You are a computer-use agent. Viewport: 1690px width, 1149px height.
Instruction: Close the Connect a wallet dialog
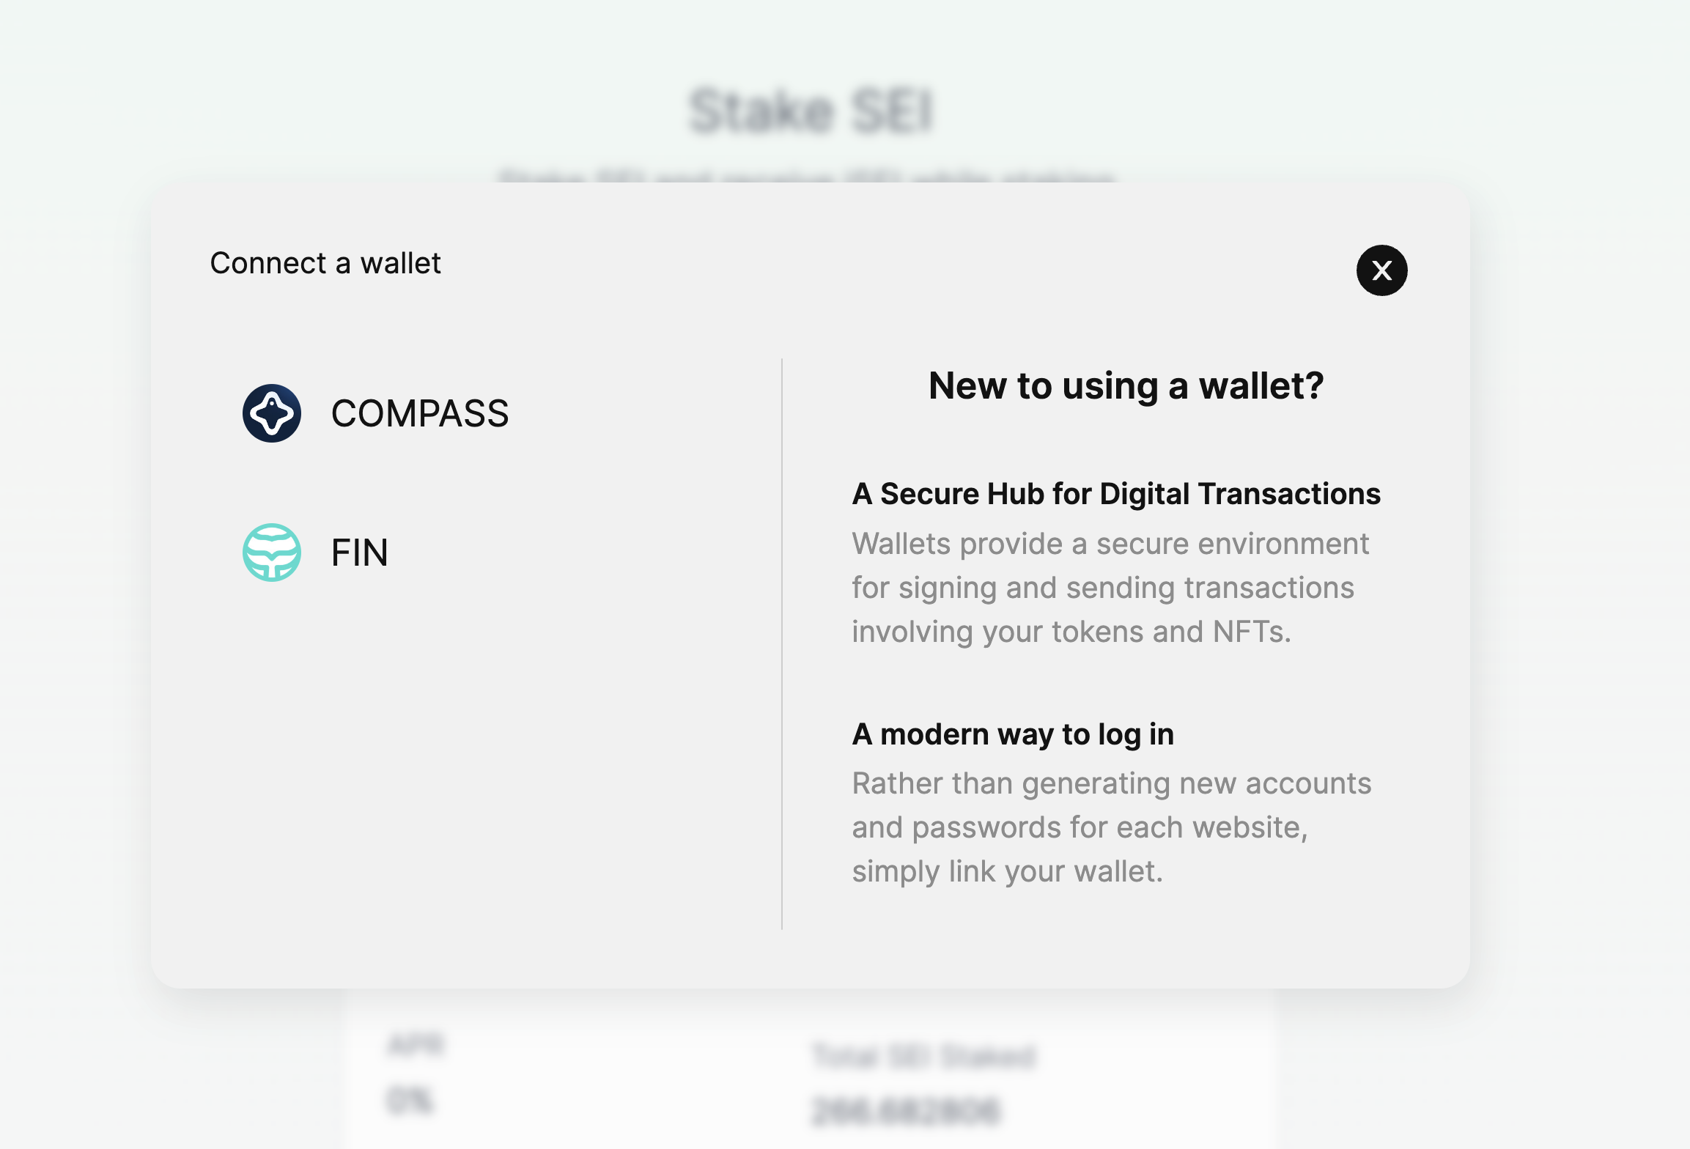(x=1381, y=270)
